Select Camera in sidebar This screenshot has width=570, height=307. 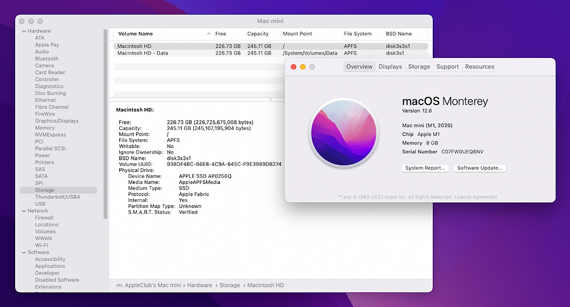point(44,66)
